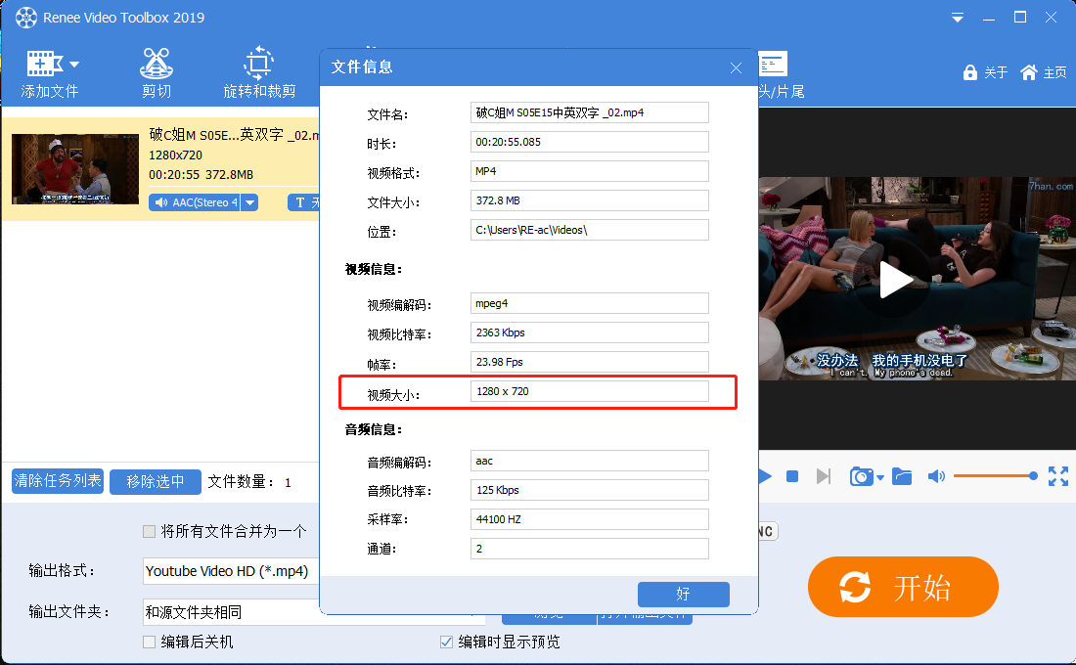1076x665 pixels.
Task: Toggle merge all files into one checkbox
Action: pyautogui.click(x=149, y=531)
